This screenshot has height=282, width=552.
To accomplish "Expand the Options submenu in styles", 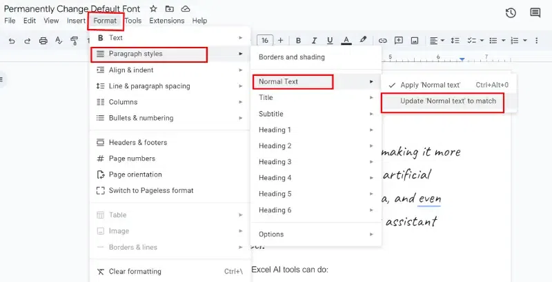I will click(x=316, y=234).
